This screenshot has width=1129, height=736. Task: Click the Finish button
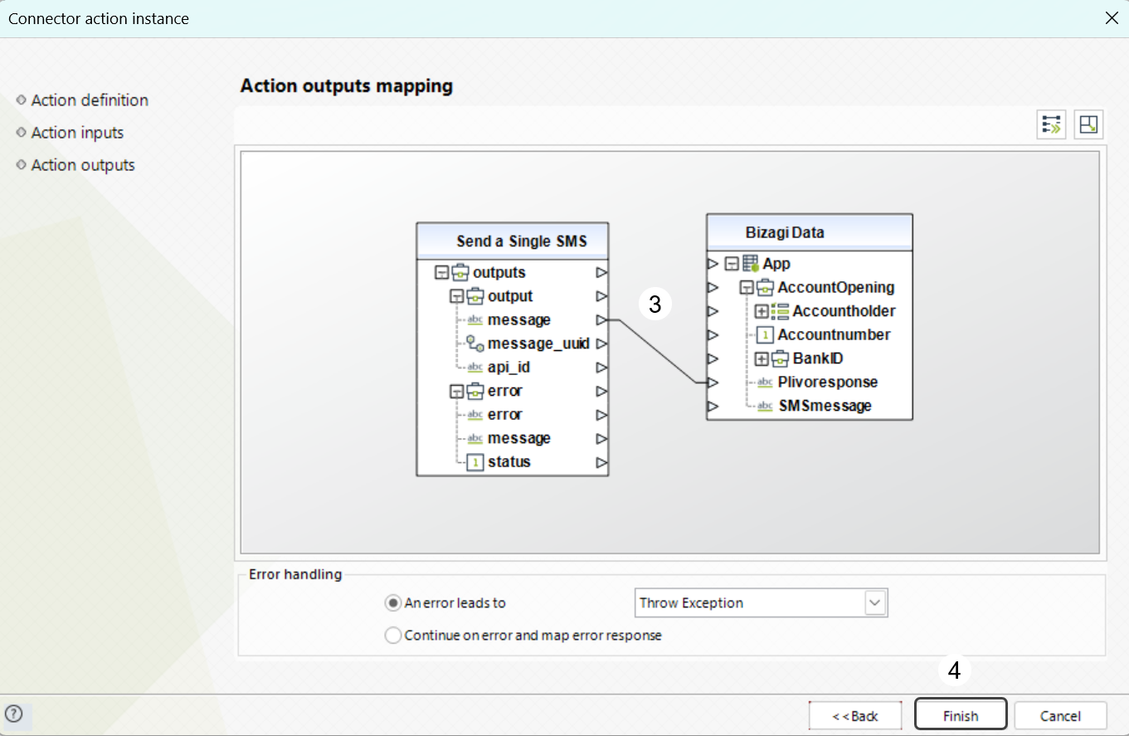pos(961,715)
